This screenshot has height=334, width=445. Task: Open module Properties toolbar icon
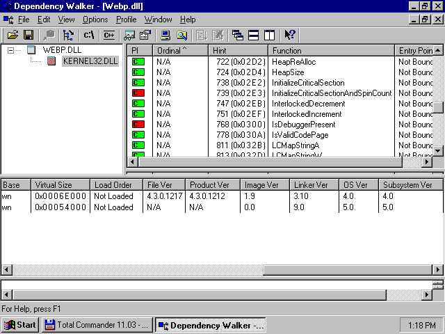[x=145, y=35]
